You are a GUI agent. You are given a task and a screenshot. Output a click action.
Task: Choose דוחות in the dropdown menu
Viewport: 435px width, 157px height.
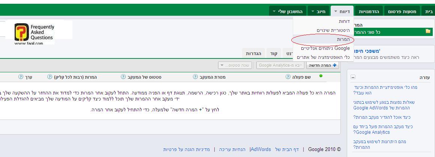(x=344, y=22)
